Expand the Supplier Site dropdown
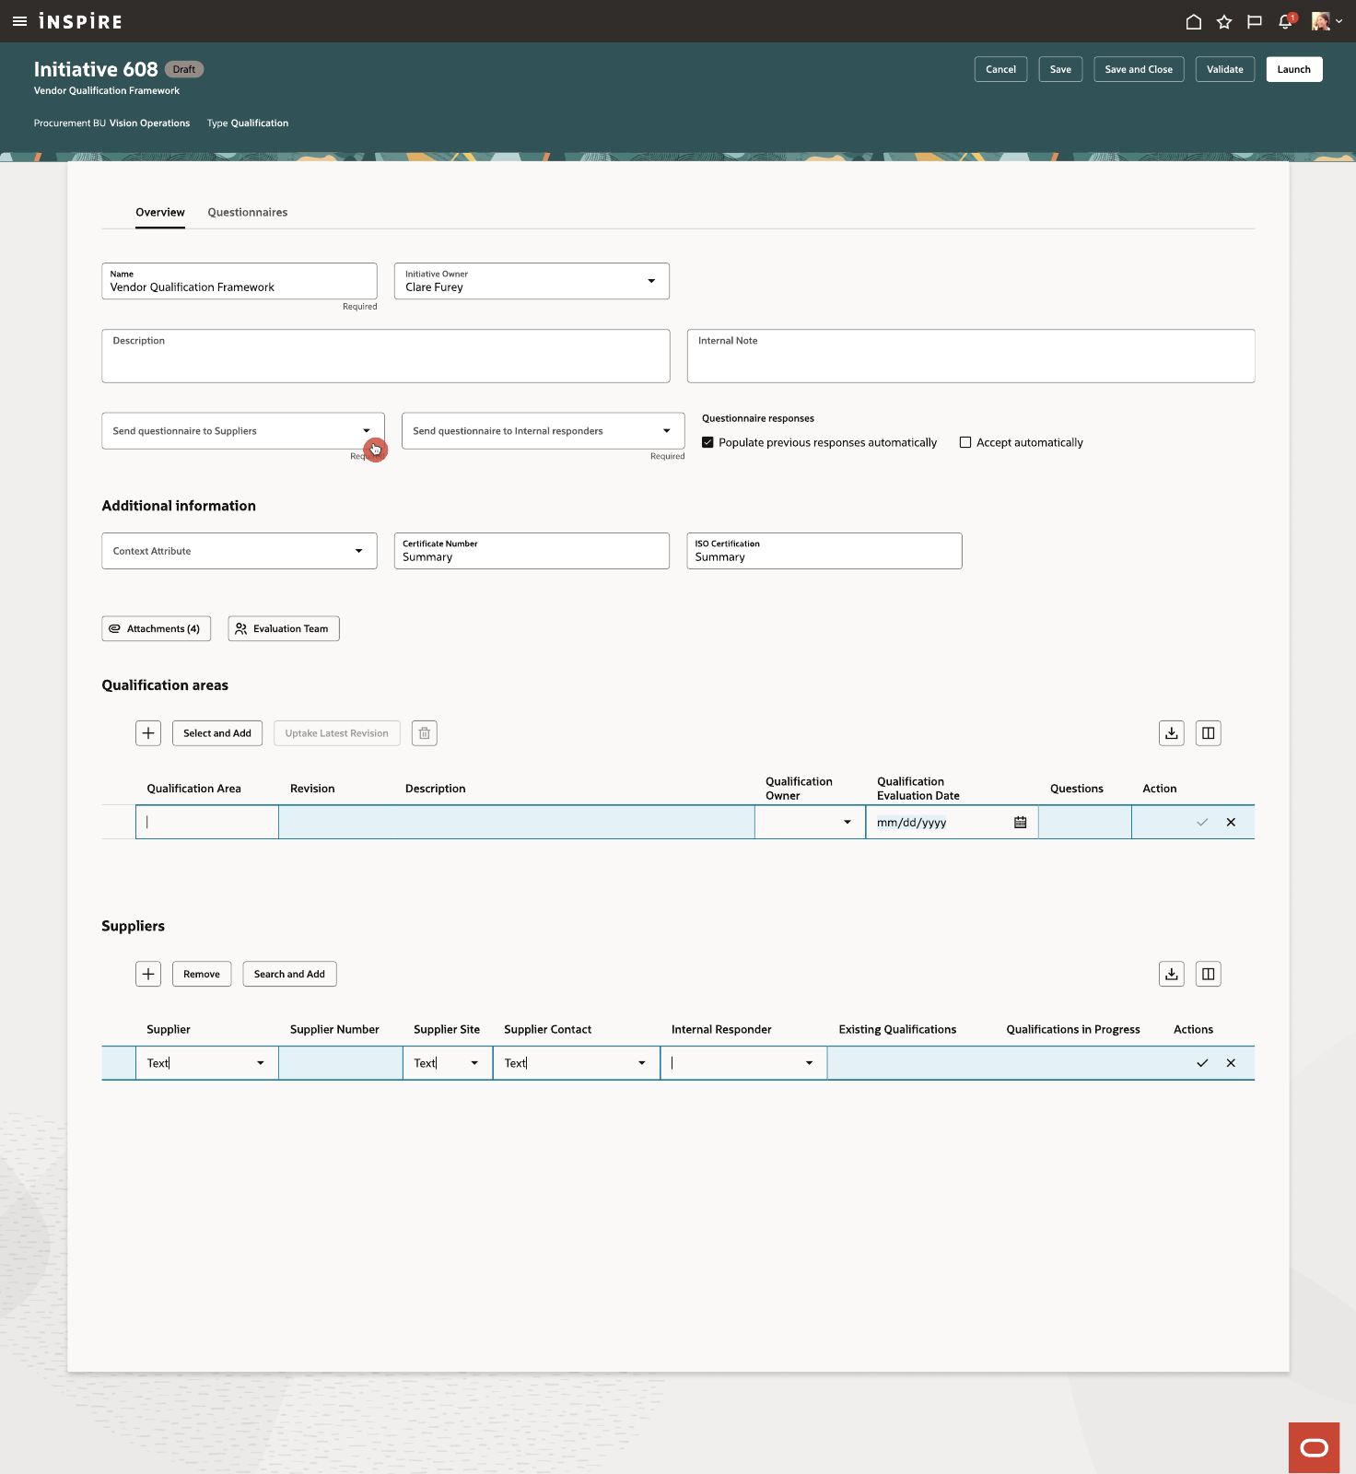Viewport: 1356px width, 1474px height. 474,1063
